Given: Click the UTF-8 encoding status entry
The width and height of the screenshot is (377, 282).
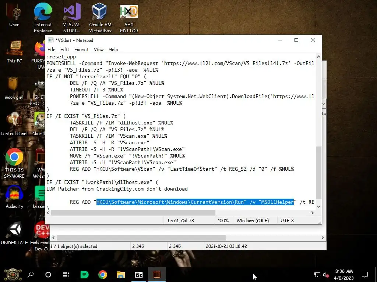Looking at the screenshot, I should [287, 221].
